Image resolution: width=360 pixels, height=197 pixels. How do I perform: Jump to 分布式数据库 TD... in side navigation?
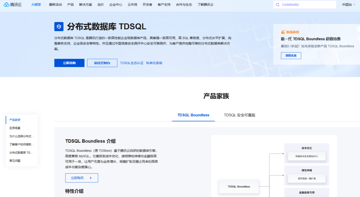click(x=21, y=153)
